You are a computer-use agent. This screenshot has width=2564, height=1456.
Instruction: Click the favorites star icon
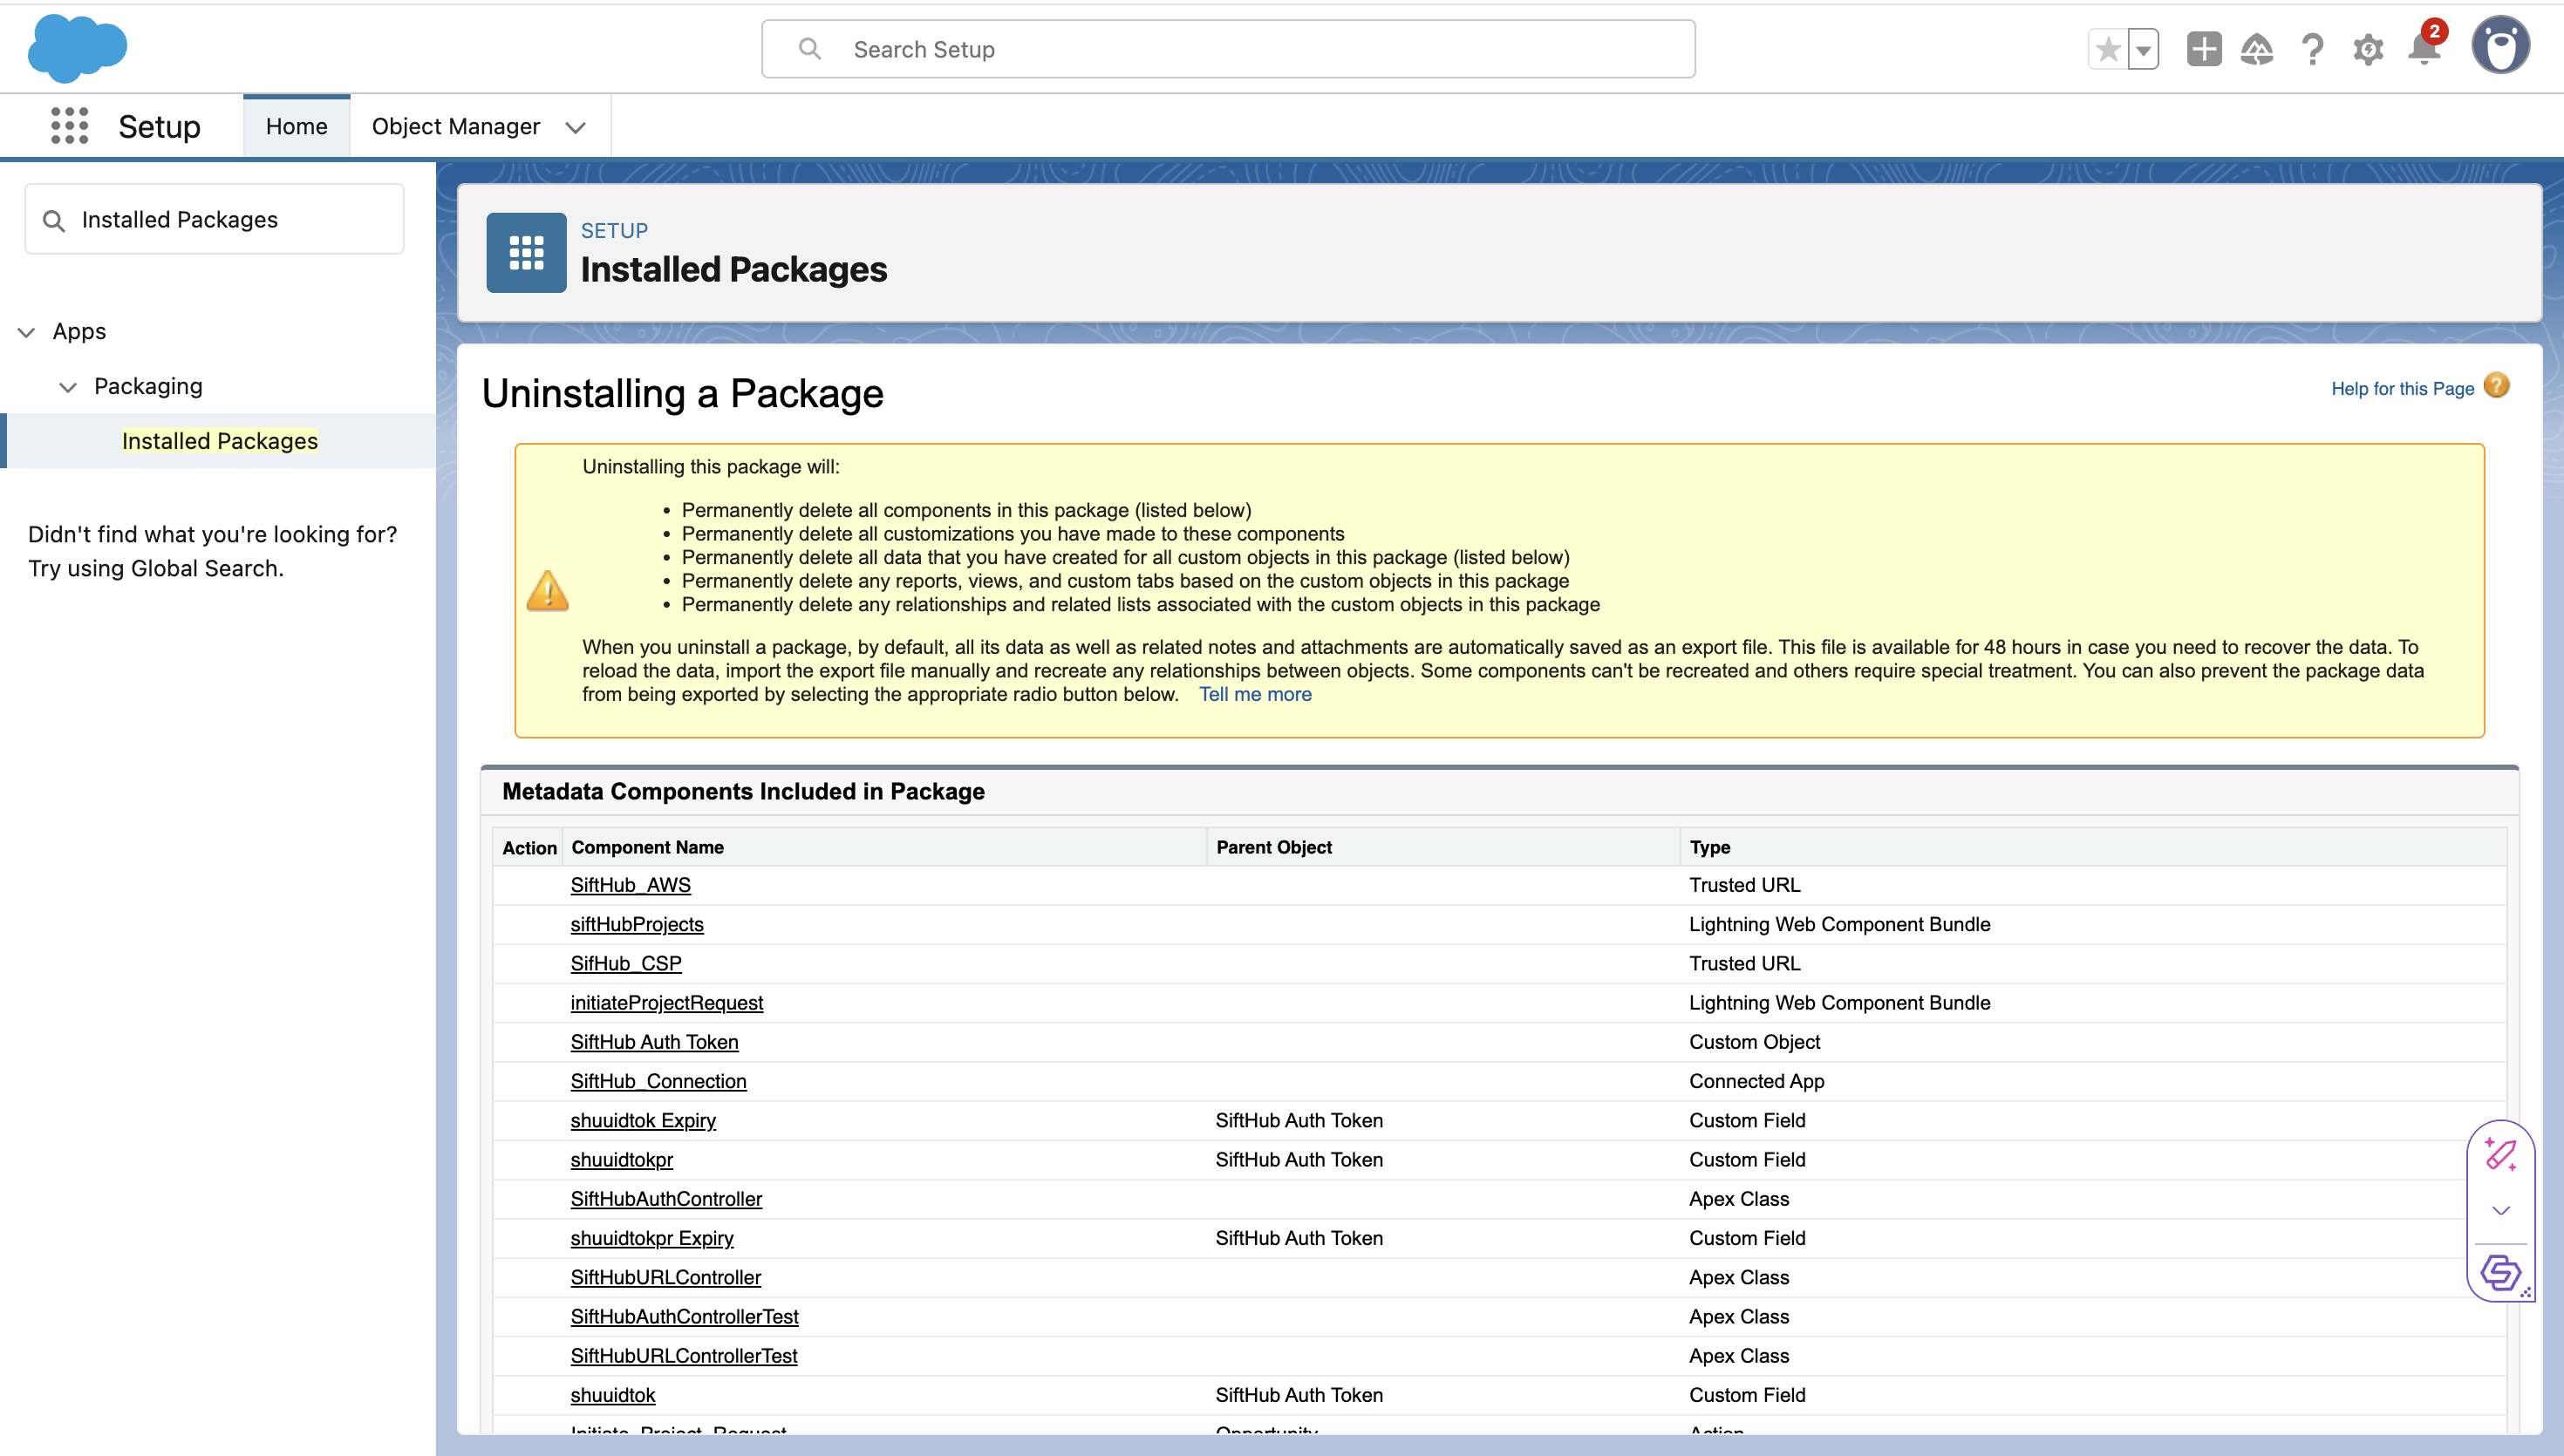pos(2108,49)
